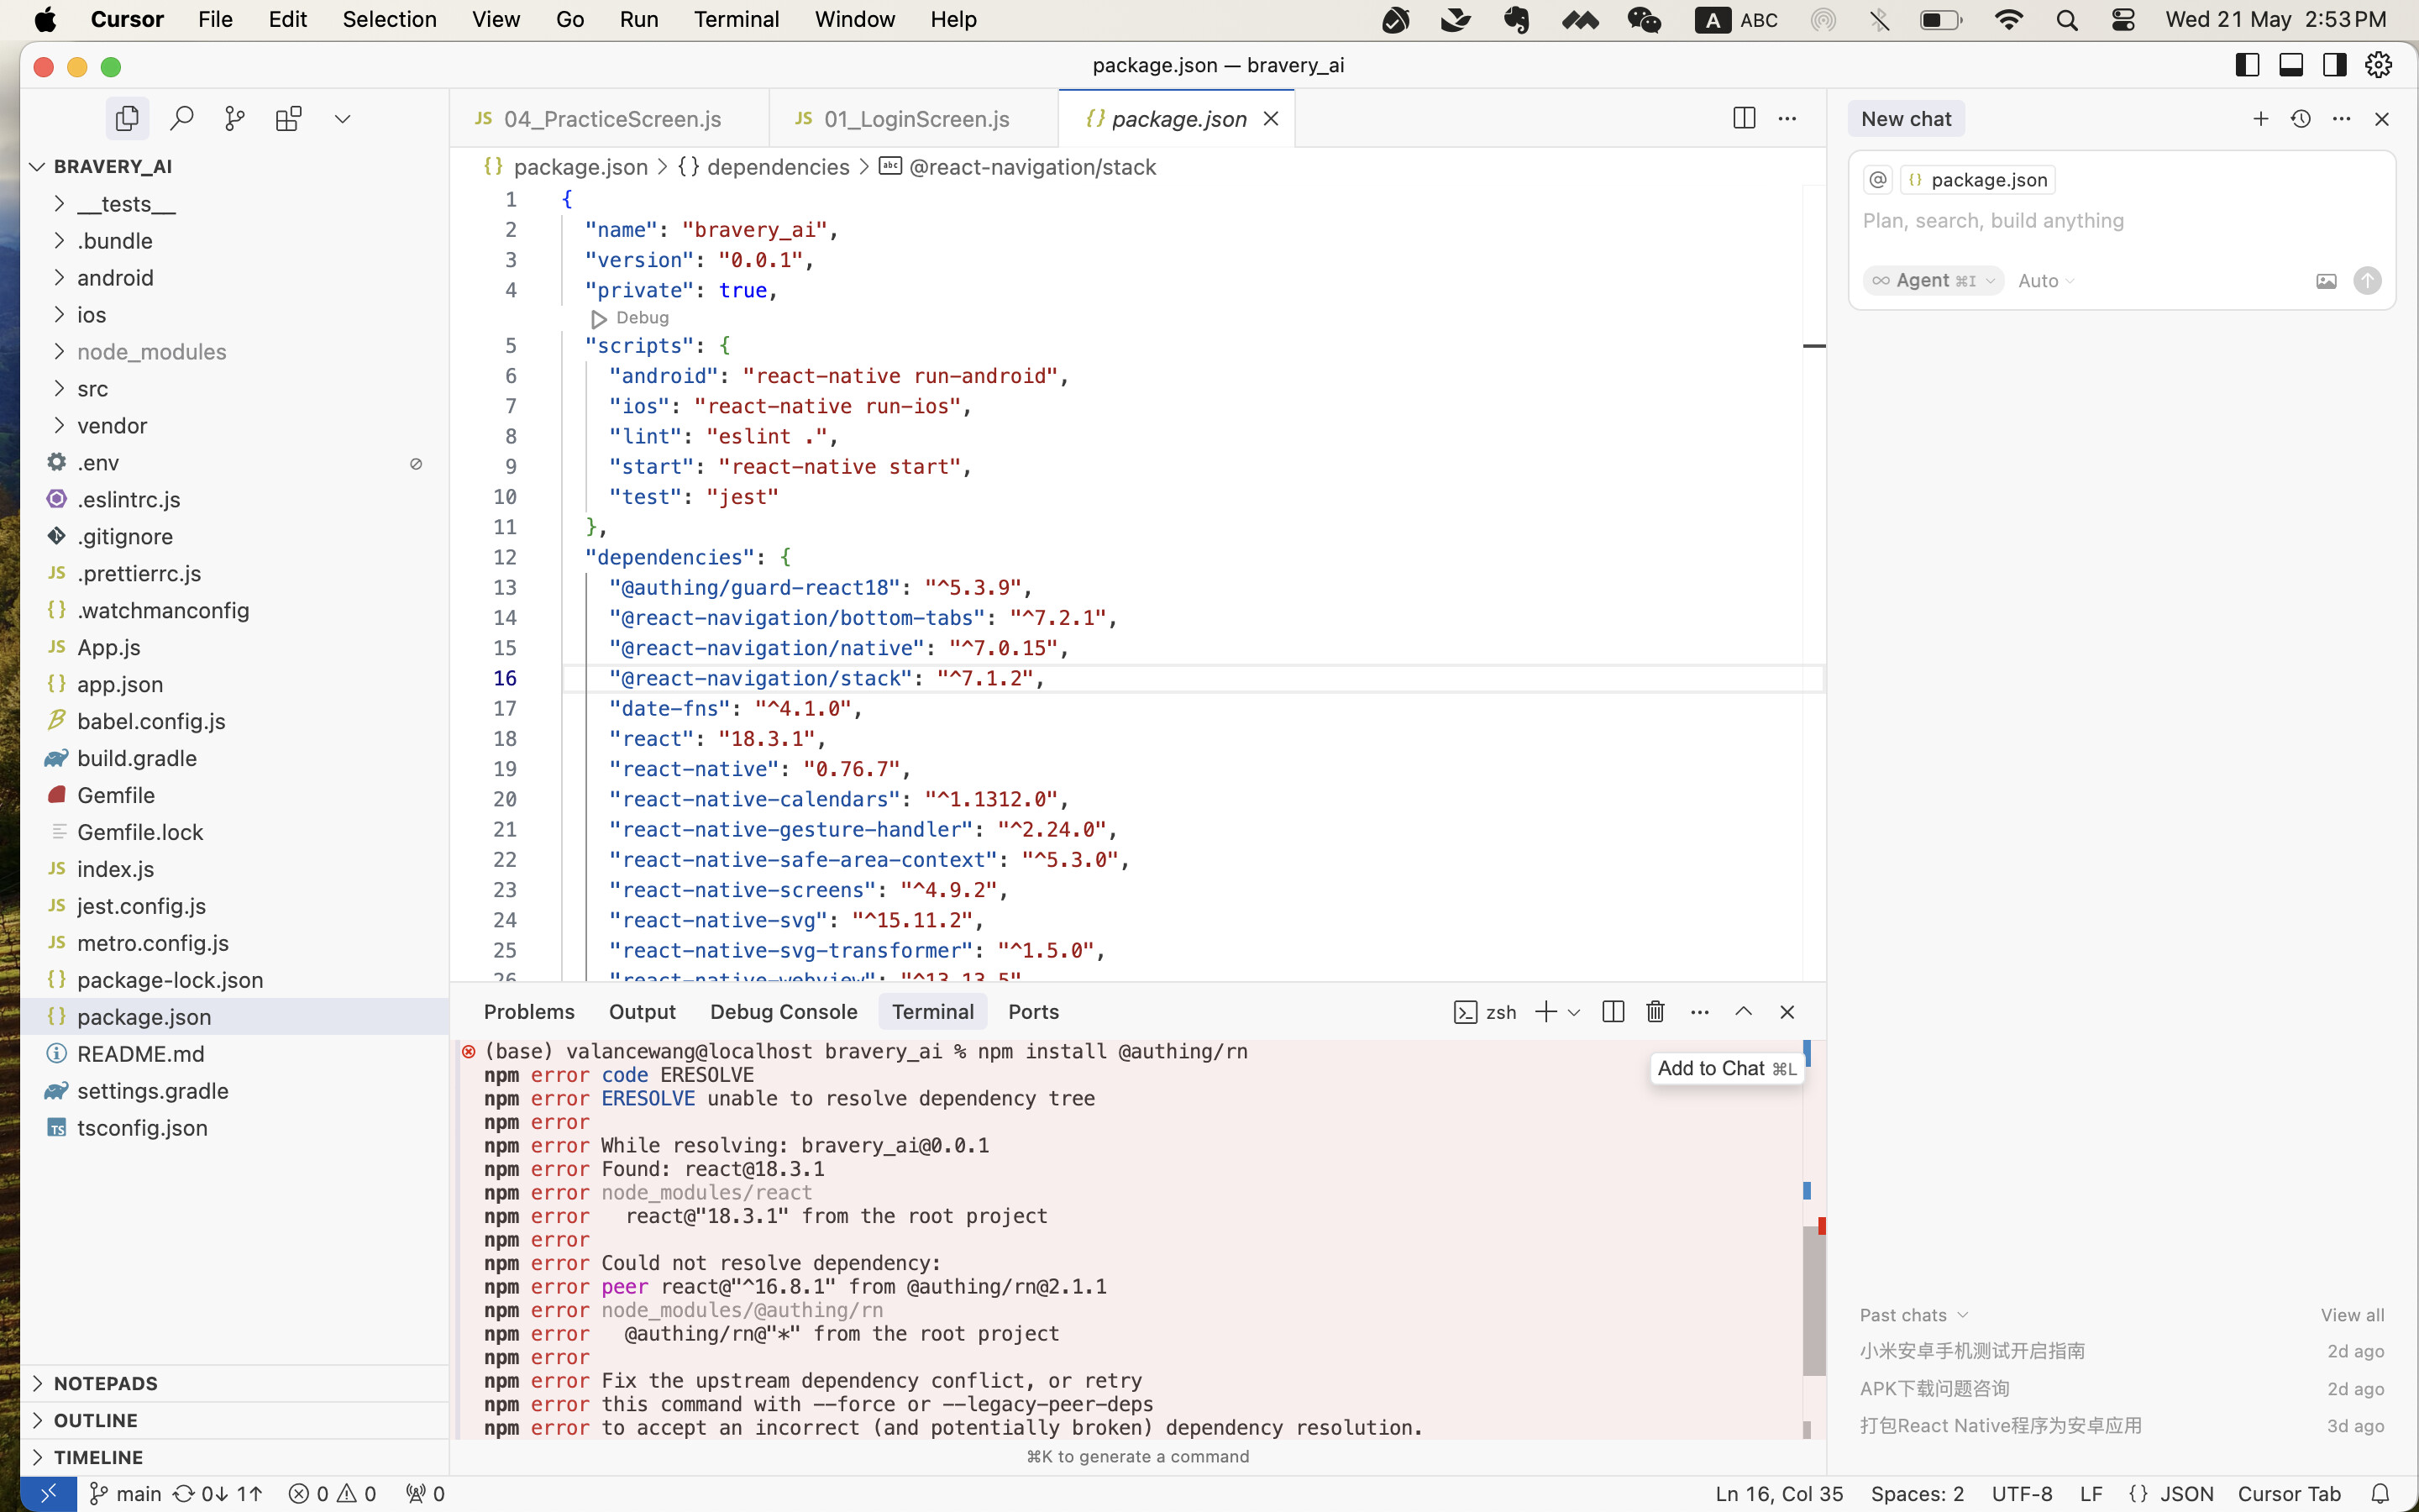Maximize the terminal panel size

[x=1744, y=1012]
